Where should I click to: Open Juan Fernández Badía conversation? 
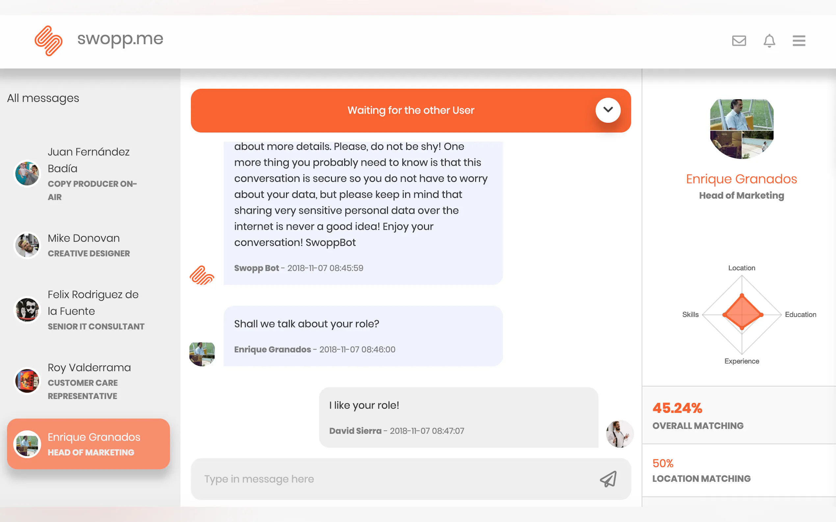tap(89, 174)
